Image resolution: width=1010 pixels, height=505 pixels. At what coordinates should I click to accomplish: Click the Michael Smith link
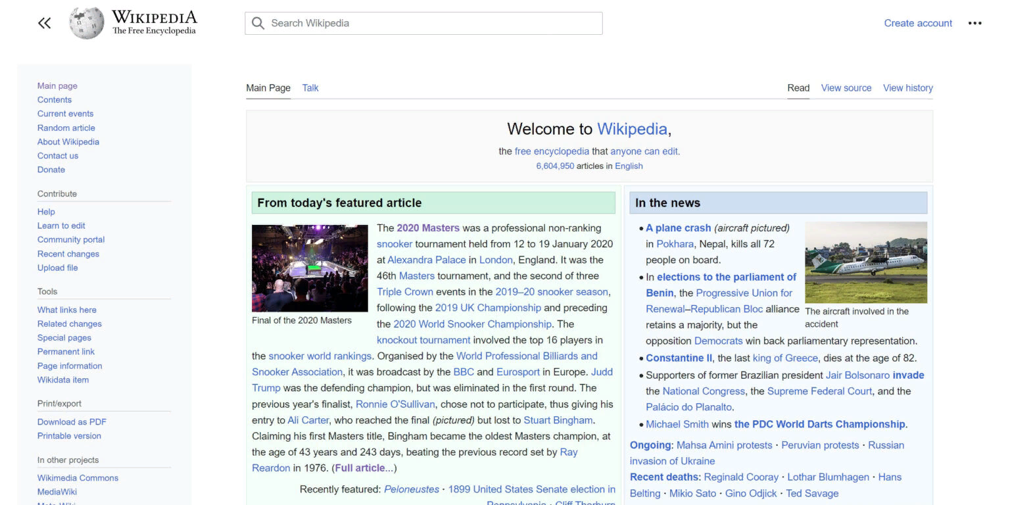677,424
